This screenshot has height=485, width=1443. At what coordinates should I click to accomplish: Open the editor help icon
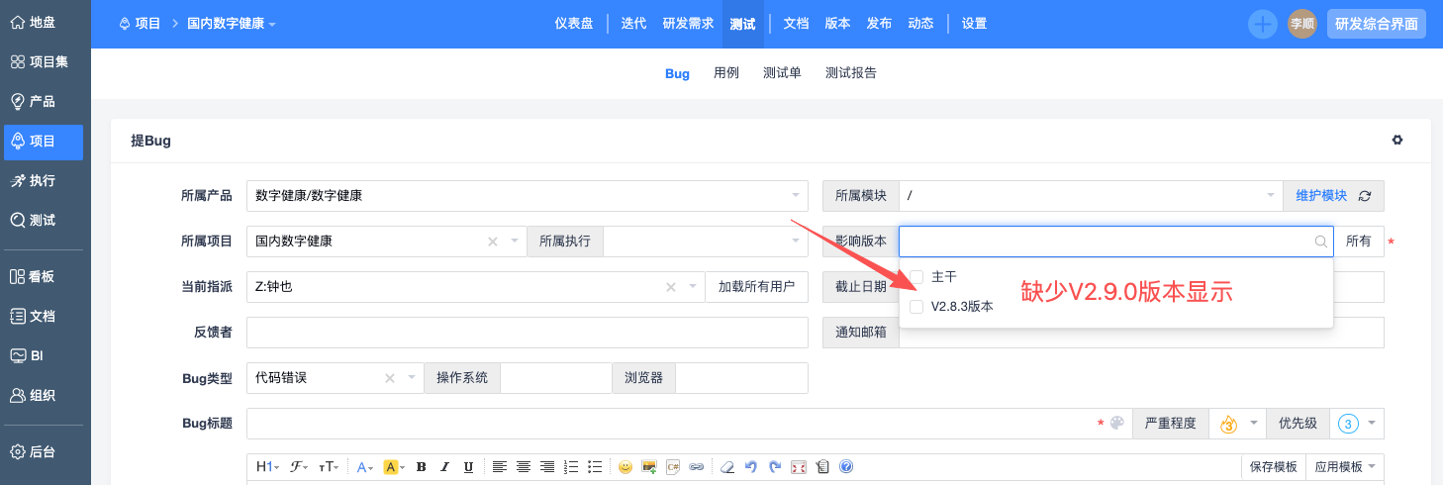[x=846, y=467]
